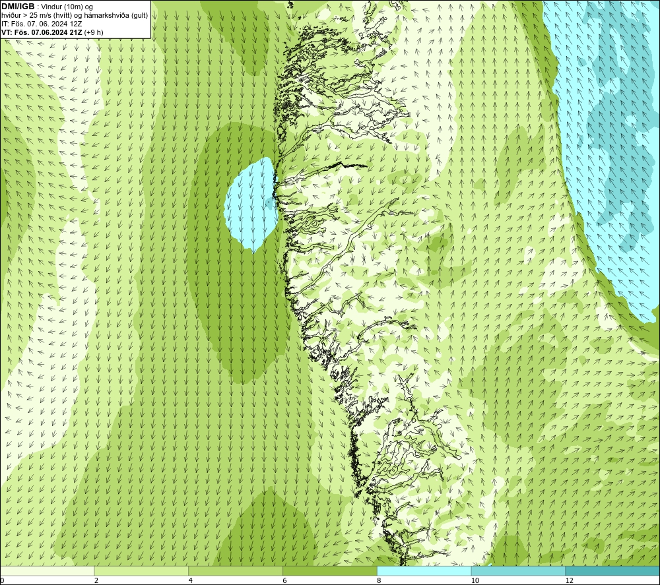Click the scale label "2"
660x585 pixels.
[96, 581]
